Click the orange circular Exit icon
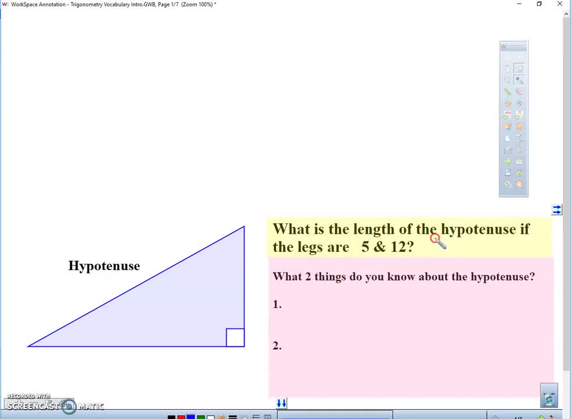The width and height of the screenshot is (571, 419). pyautogui.click(x=519, y=184)
